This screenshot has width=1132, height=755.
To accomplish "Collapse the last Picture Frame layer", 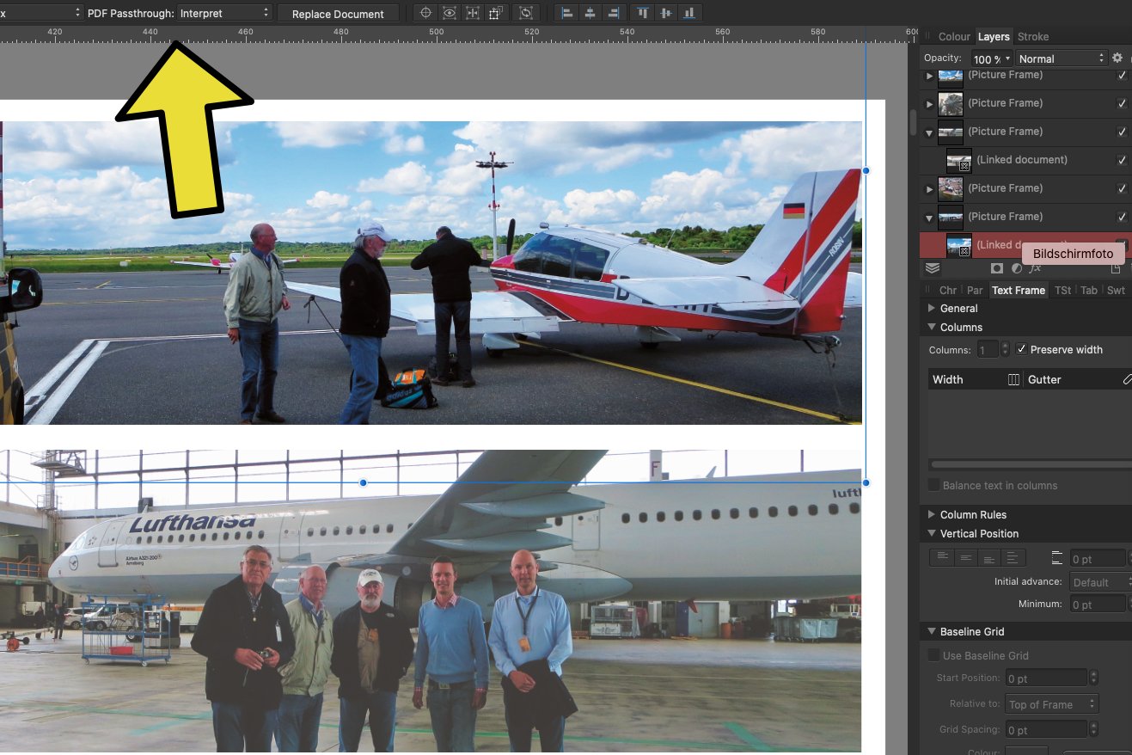I will [x=929, y=218].
